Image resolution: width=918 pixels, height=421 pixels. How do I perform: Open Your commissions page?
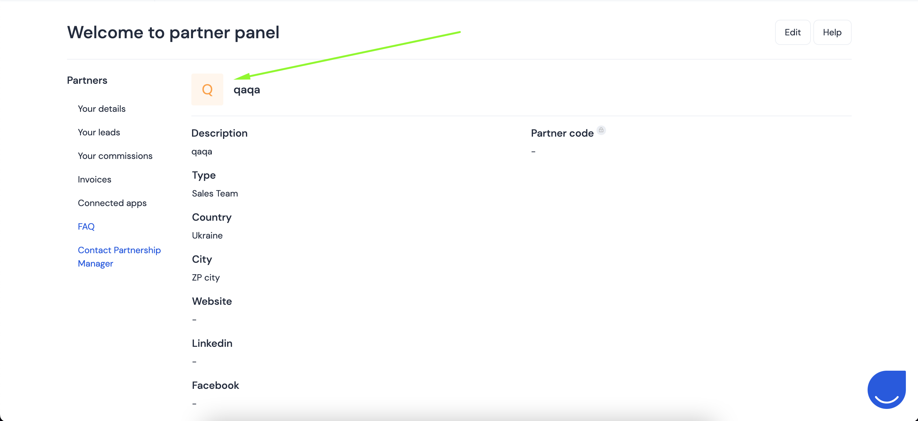115,156
